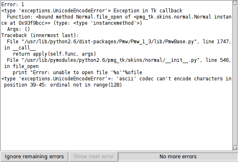Screen dimensions: 238x162
Task: Click the scrollbar down arrow
Action: click(x=235, y=148)
